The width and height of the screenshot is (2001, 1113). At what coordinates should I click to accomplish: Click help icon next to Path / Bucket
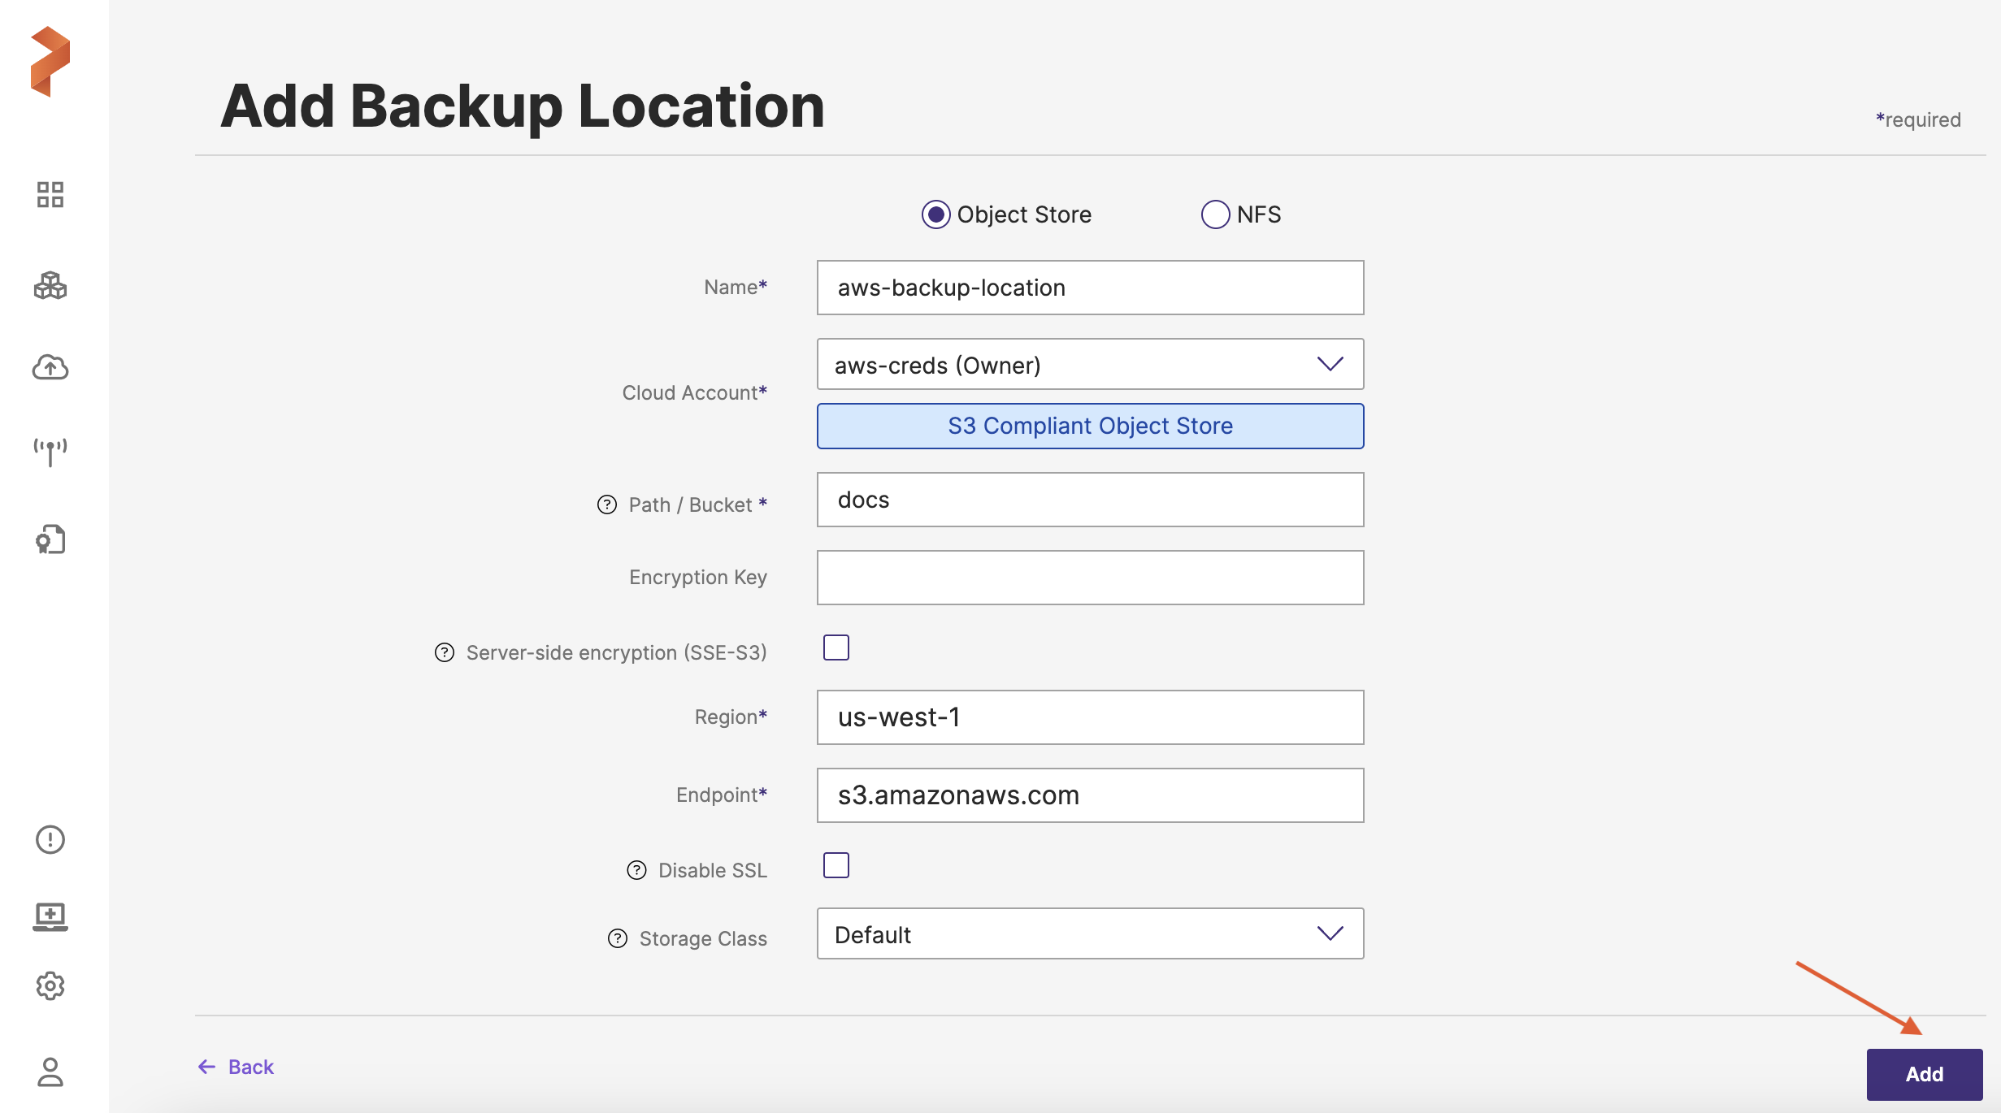click(x=607, y=505)
